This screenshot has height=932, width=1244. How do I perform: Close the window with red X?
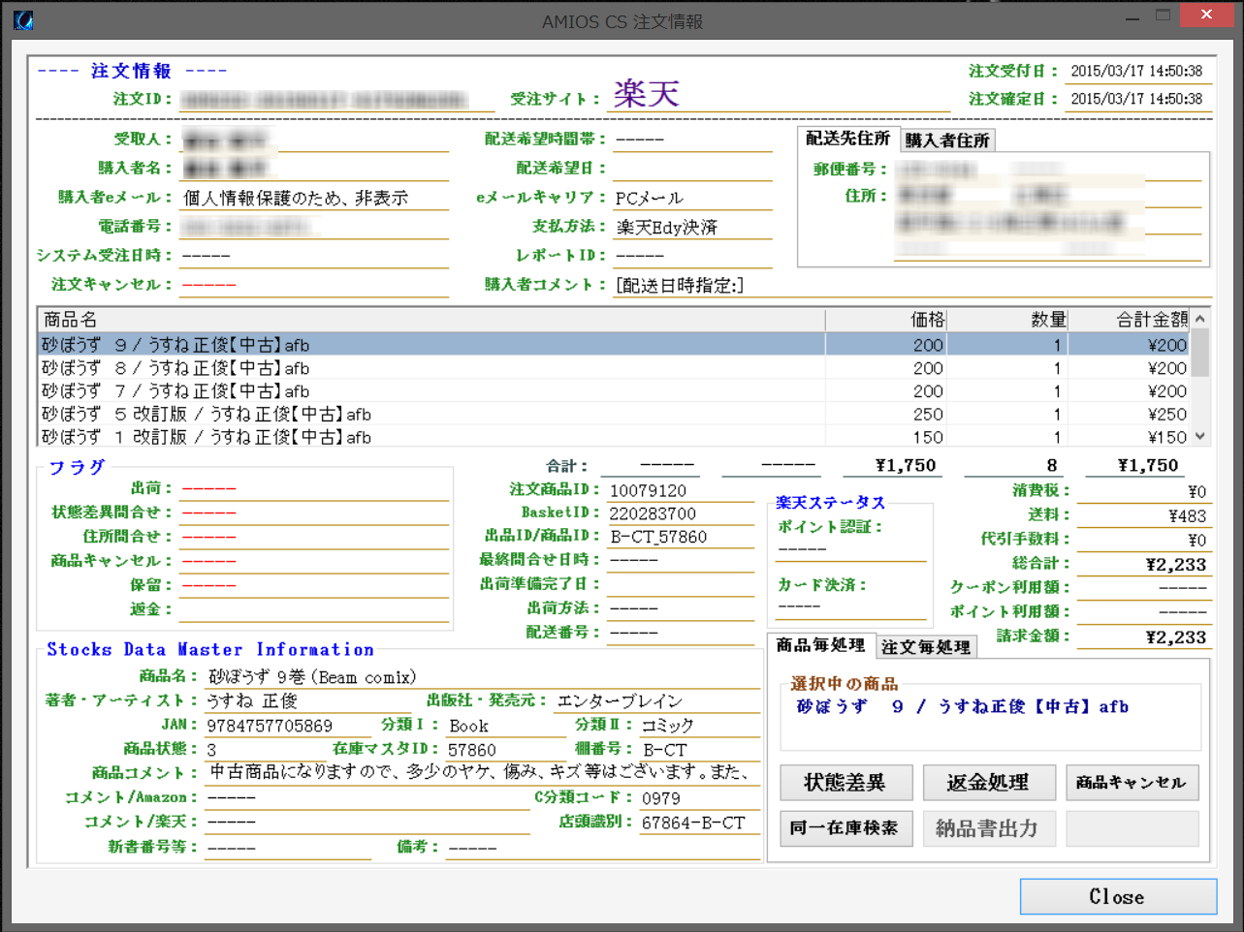(x=1206, y=15)
